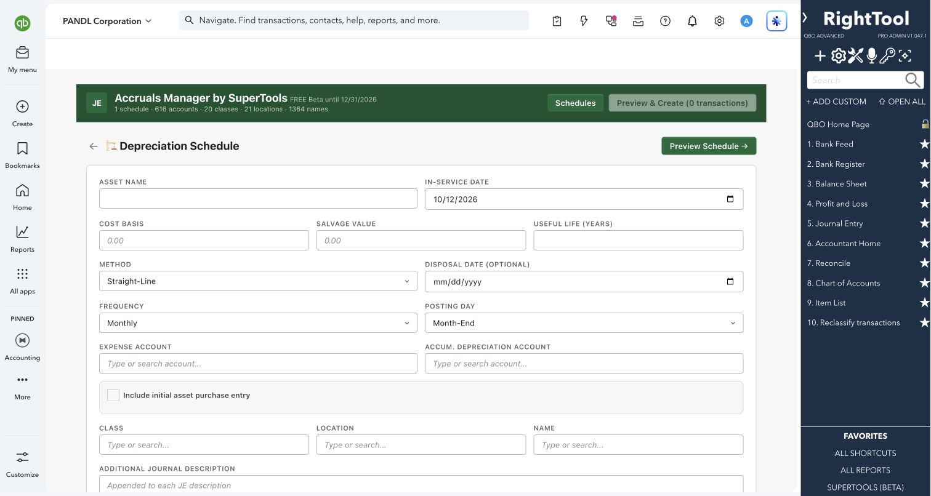Click ADD CUSTOM link
This screenshot has width=931, height=496.
click(x=836, y=102)
